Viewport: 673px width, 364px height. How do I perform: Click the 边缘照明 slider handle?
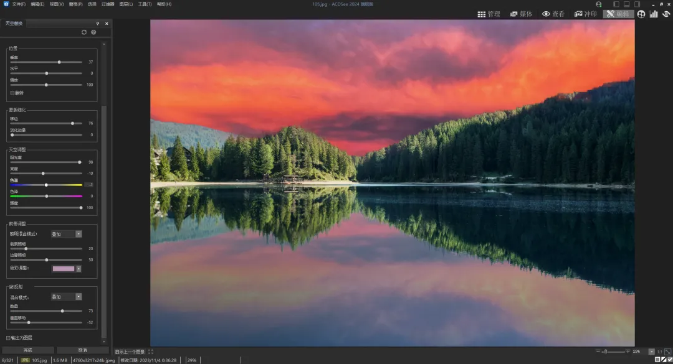[46, 260]
